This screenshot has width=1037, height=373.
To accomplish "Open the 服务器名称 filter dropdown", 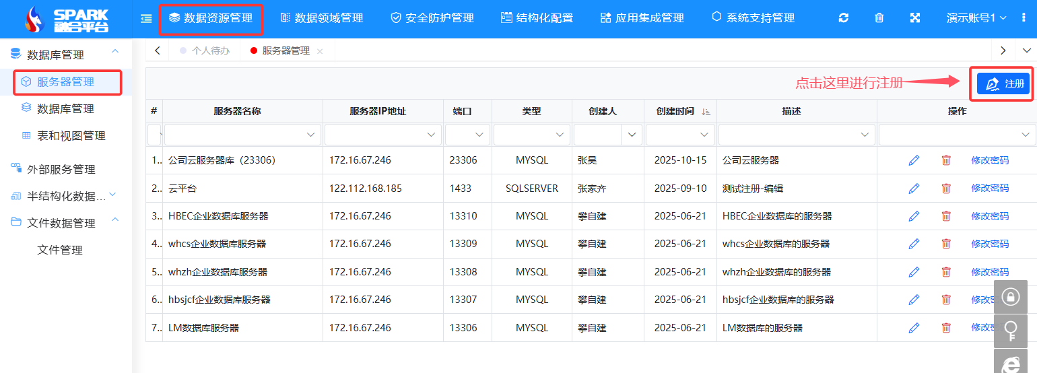I will click(x=311, y=135).
